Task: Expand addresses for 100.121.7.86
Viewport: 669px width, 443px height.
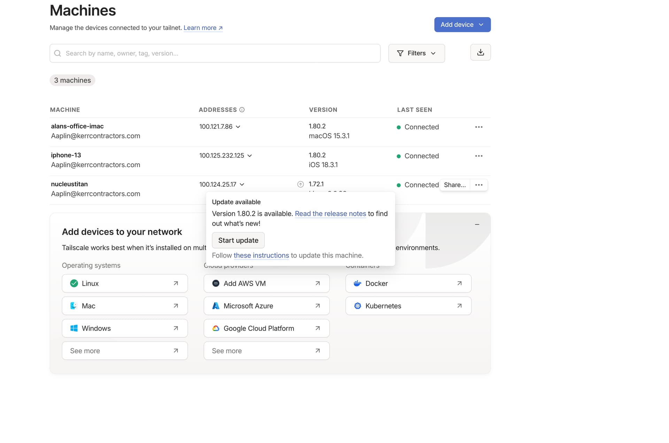Action: [x=238, y=127]
